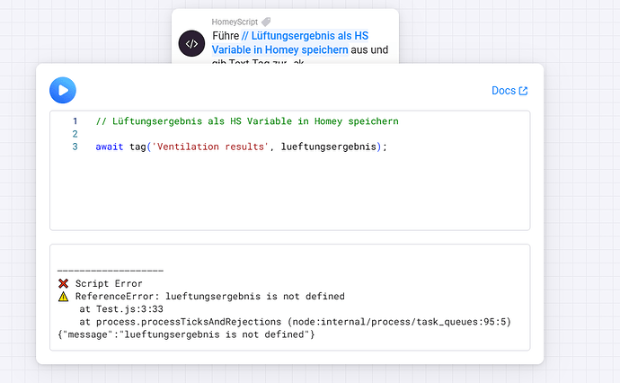This screenshot has height=383, width=620.
Task: Click the 'Ventilation results' string in code
Action: pos(210,147)
